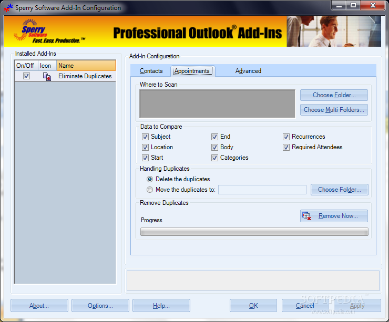Click the Choose Multi Folders button

[334, 110]
